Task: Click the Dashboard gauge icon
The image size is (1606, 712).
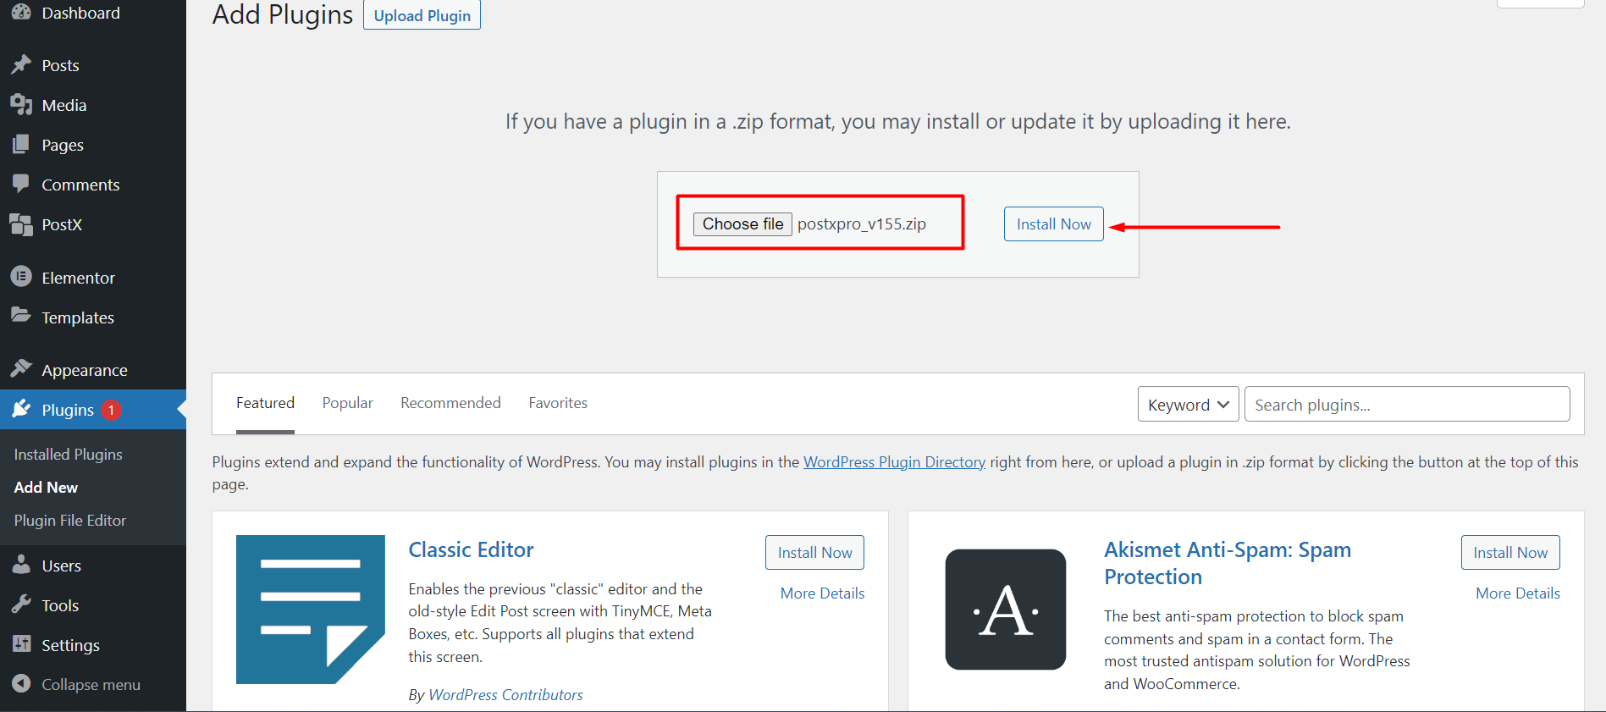Action: click(x=21, y=12)
